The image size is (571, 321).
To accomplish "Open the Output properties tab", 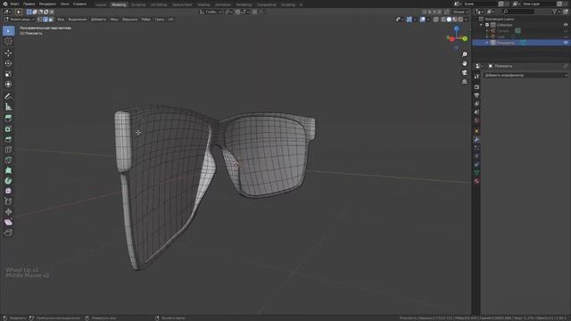I will point(476,95).
